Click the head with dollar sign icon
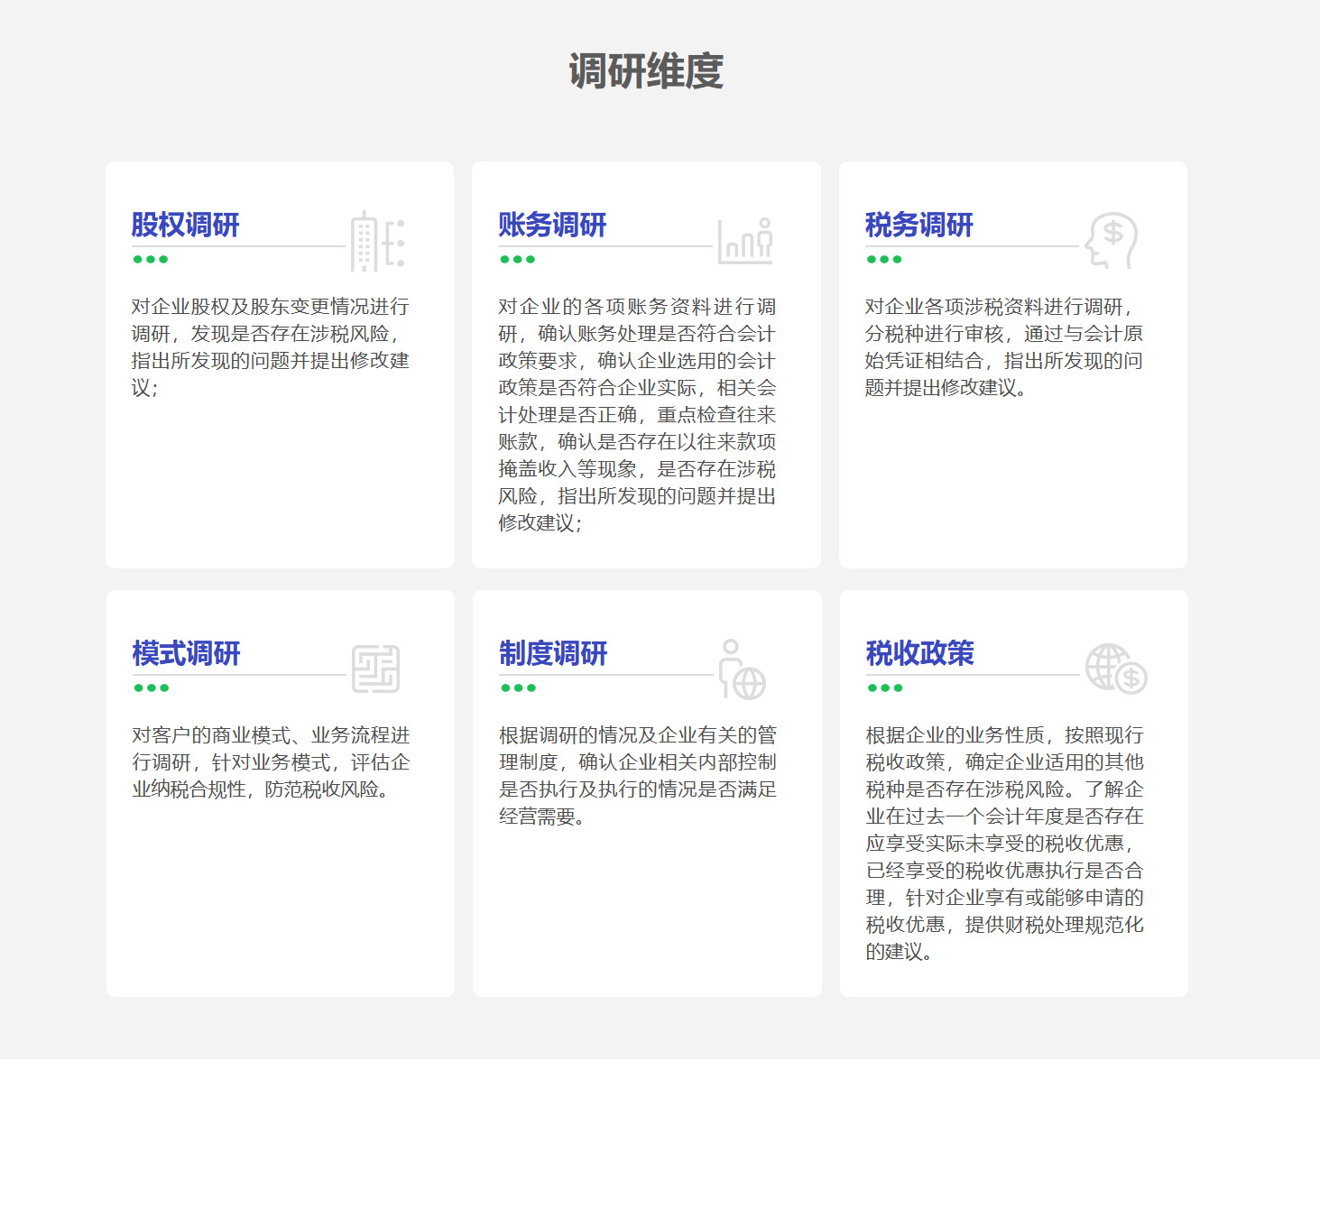 tap(1111, 241)
